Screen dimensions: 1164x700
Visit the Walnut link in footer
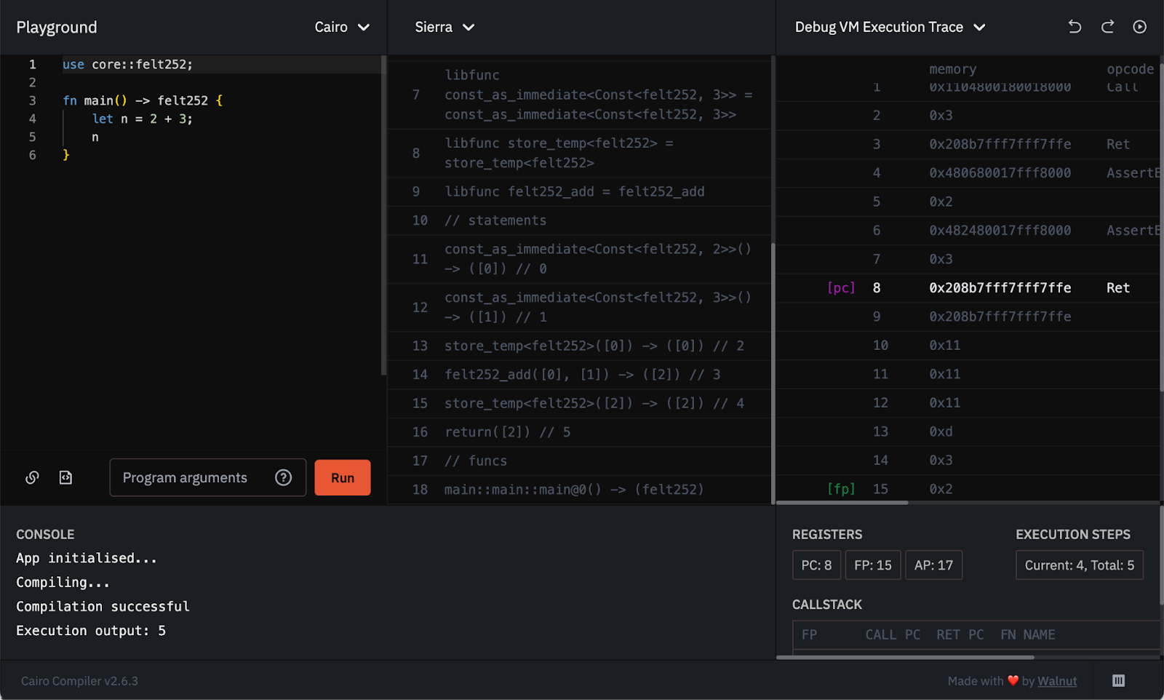pyautogui.click(x=1056, y=681)
